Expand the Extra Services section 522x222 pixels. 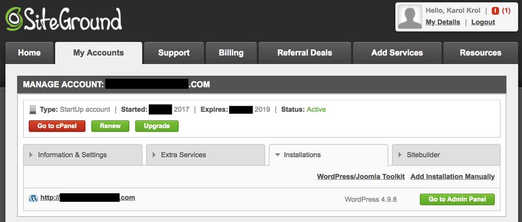point(205,155)
